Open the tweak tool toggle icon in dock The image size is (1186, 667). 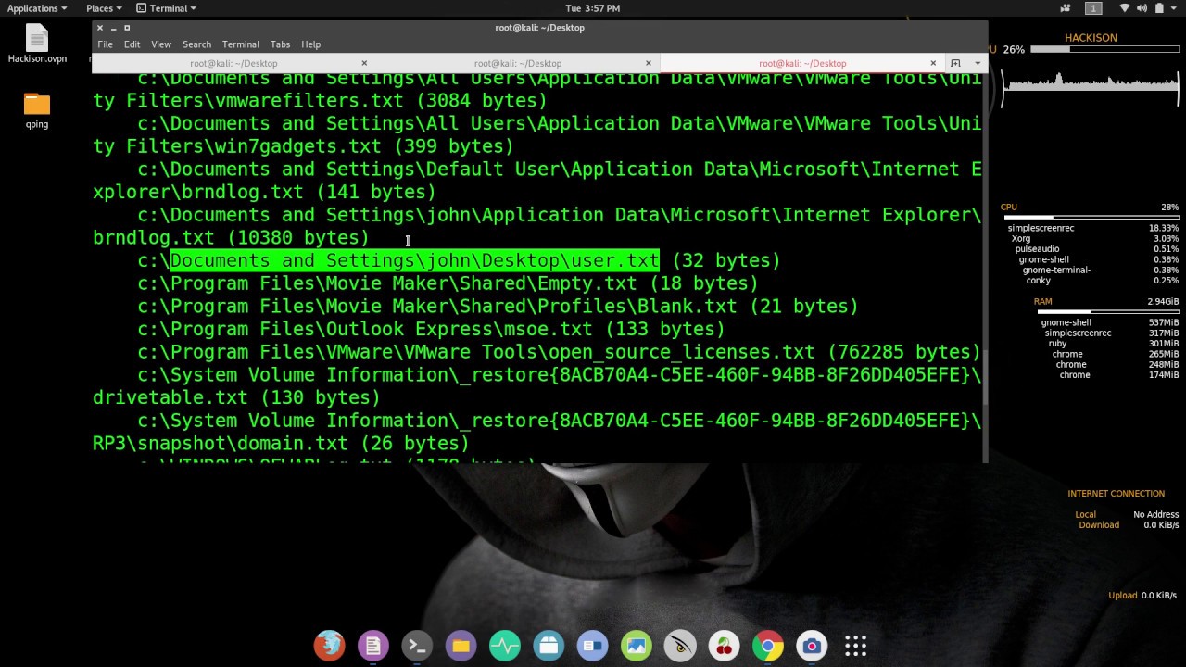[592, 646]
